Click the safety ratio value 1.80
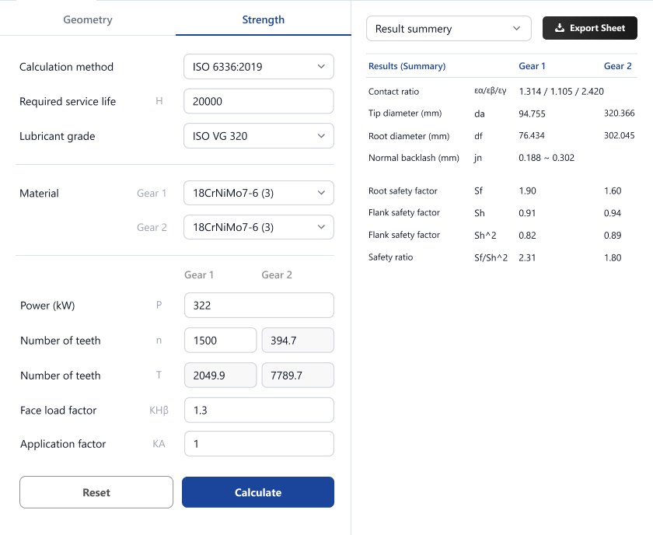The image size is (653, 535). click(x=613, y=257)
